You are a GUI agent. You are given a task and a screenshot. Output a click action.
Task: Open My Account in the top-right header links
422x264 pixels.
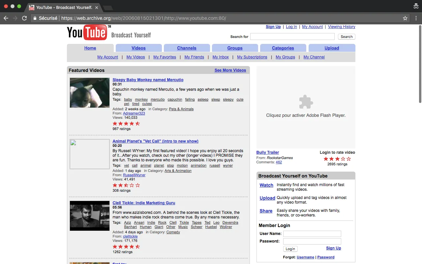click(x=312, y=27)
